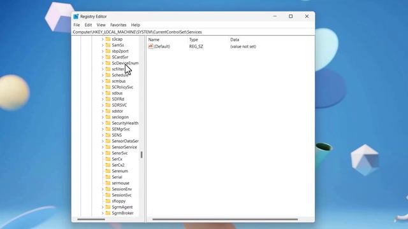Click the tree pane vertical scrollbar thumb

click(x=142, y=155)
